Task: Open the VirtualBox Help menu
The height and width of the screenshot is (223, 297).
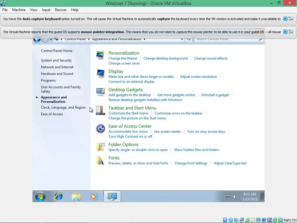Action: (75, 10)
